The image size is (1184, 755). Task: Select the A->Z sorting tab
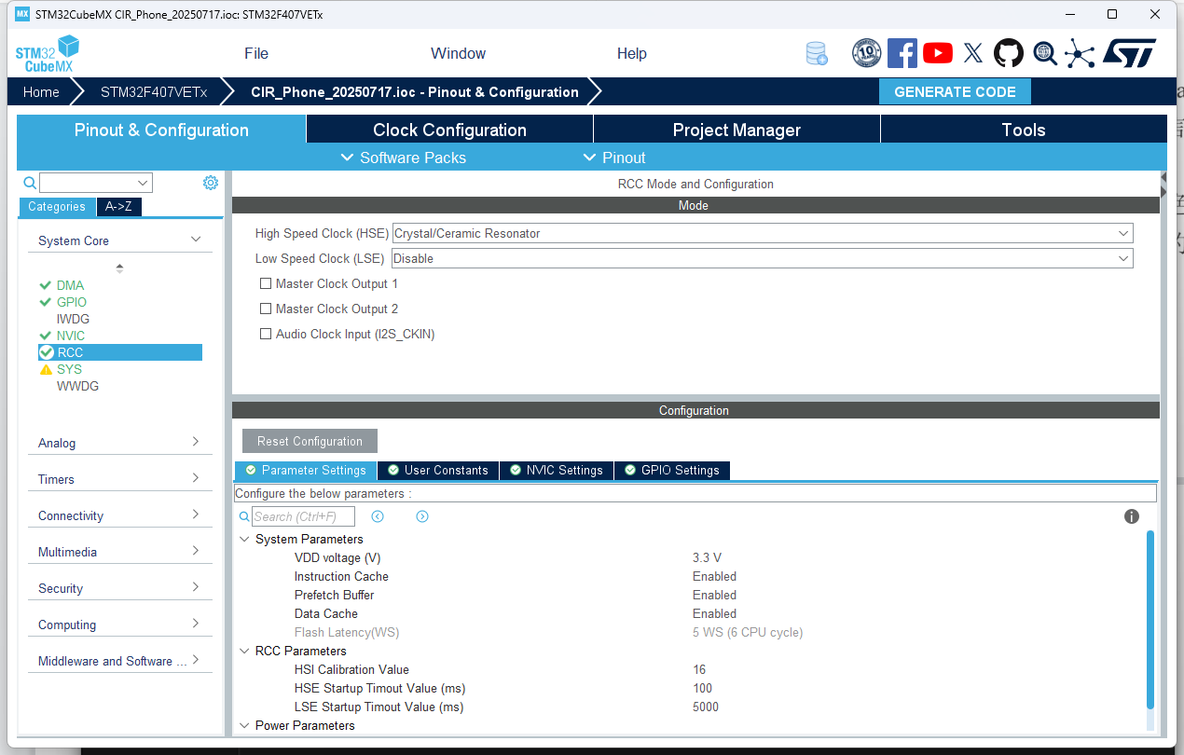pyautogui.click(x=118, y=207)
